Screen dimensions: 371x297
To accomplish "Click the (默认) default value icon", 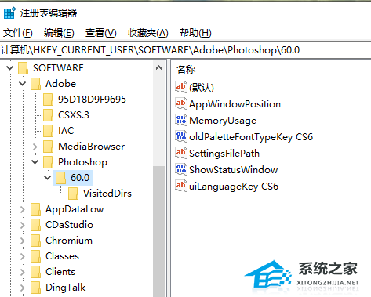I will pos(181,87).
